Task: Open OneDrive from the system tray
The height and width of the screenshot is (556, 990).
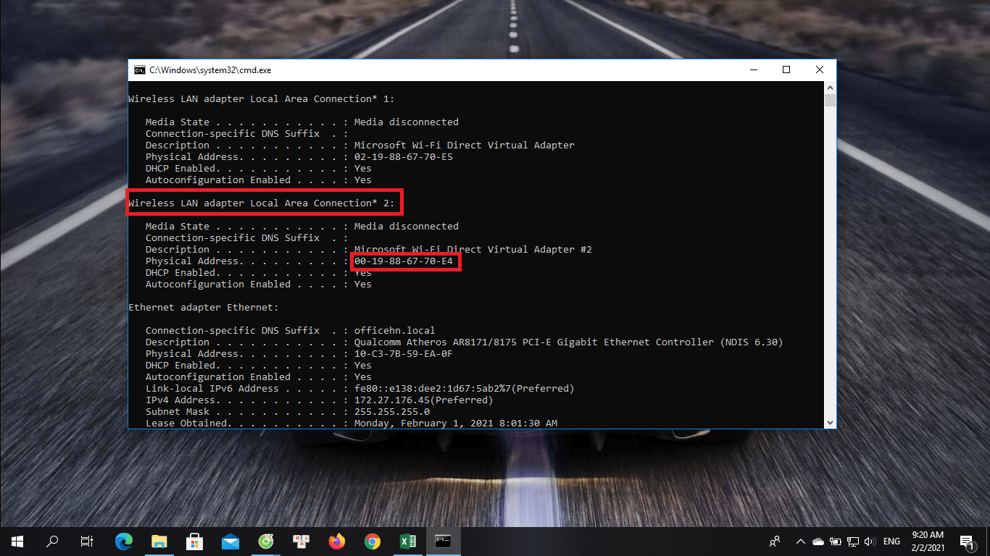Action: [x=818, y=541]
